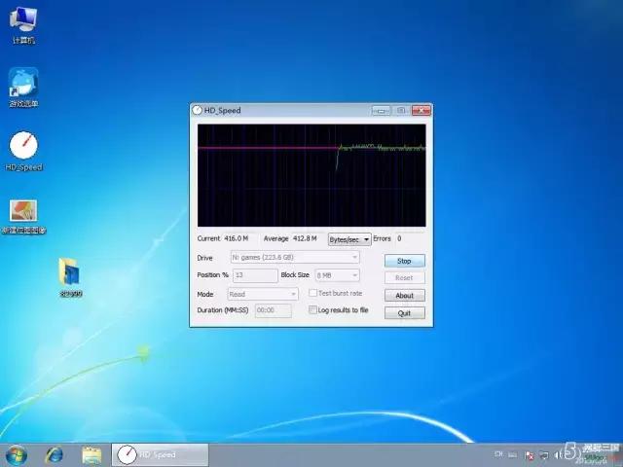This screenshot has height=467, width=623.
Task: Open the HD_Speed desktop shortcut
Action: tap(23, 146)
